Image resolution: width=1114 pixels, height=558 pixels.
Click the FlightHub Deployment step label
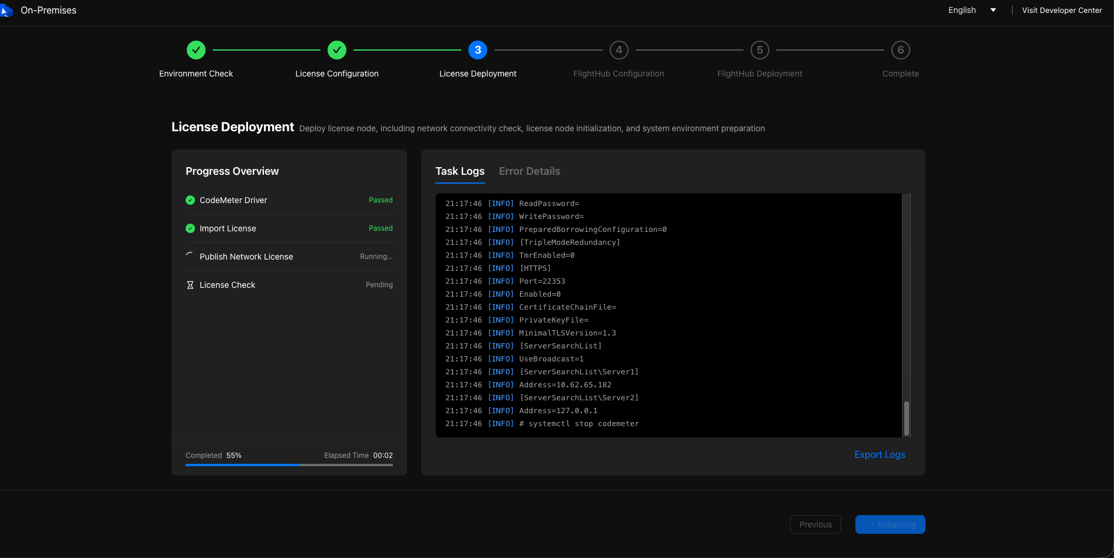(x=760, y=74)
